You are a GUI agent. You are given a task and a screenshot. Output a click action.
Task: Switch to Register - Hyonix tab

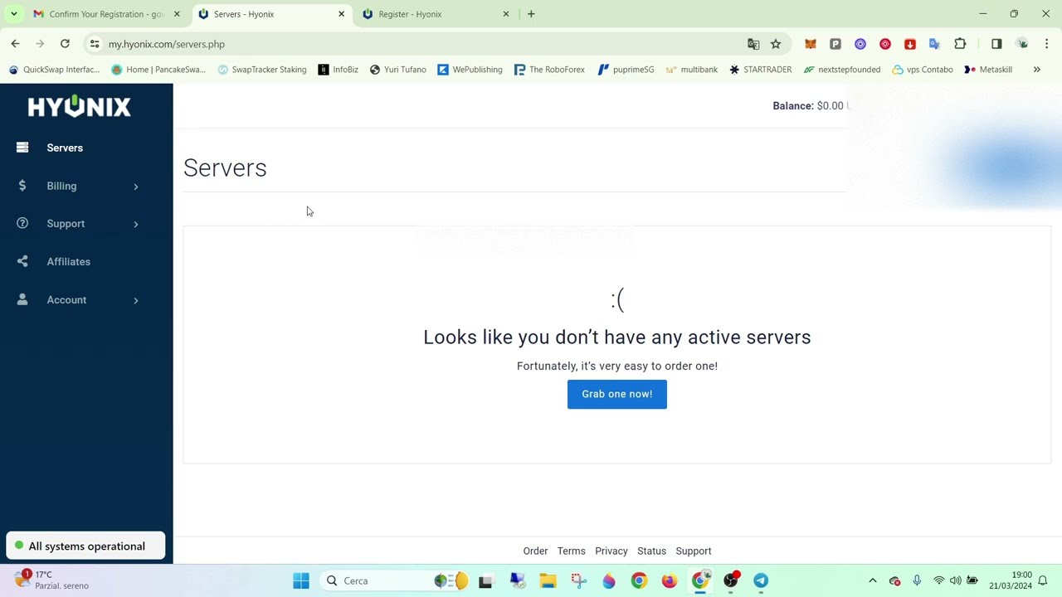click(x=436, y=14)
